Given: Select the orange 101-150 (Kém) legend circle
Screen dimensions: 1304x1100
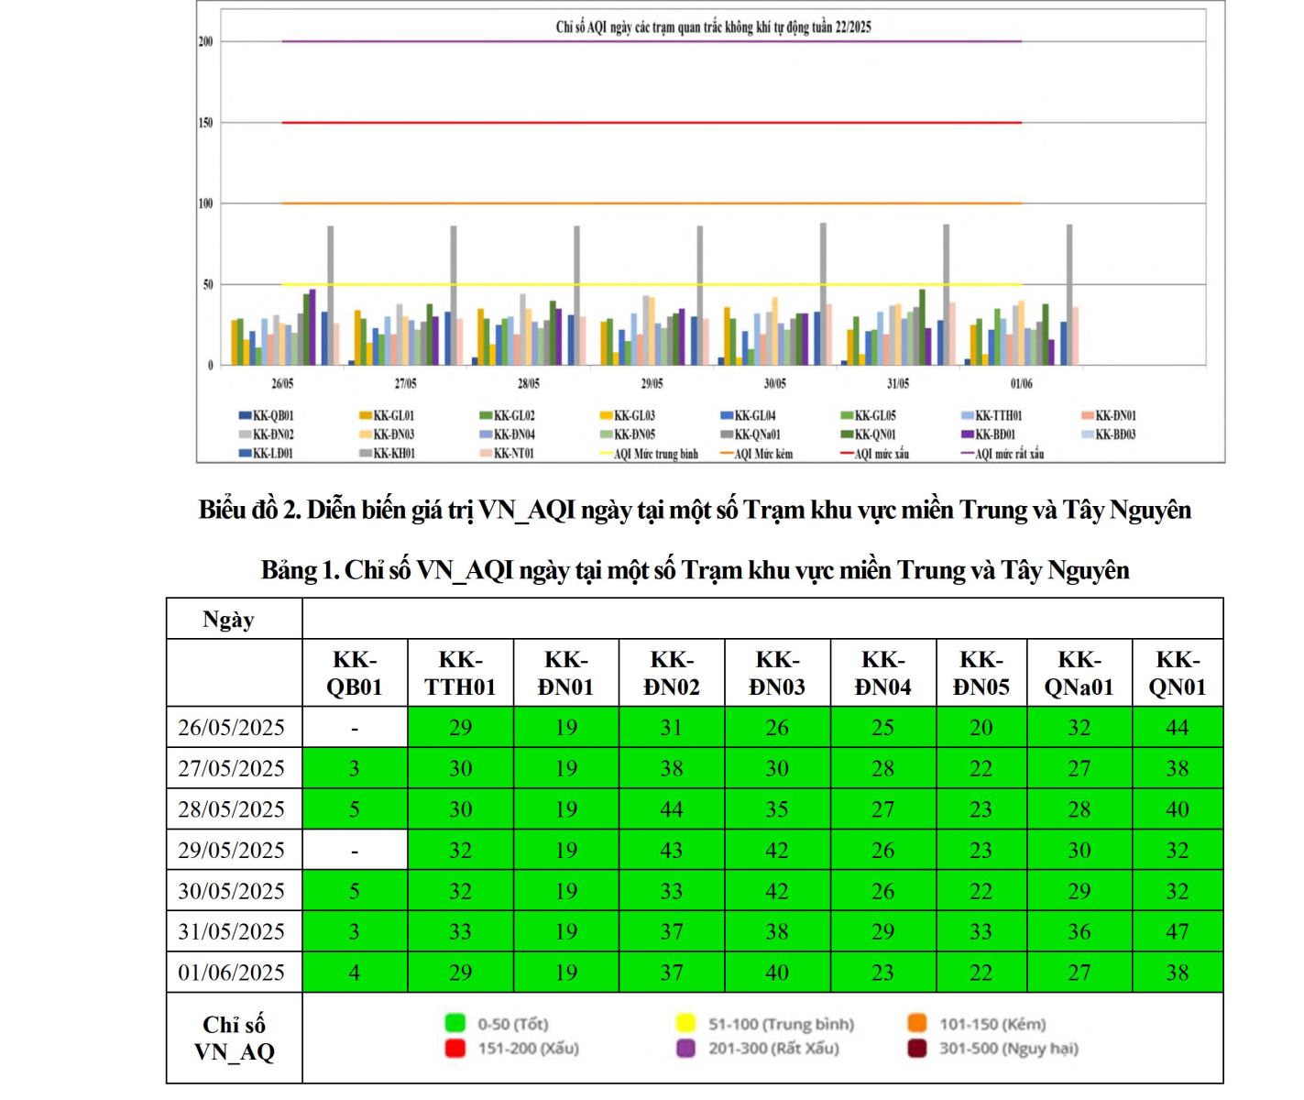Looking at the screenshot, I should [916, 1024].
